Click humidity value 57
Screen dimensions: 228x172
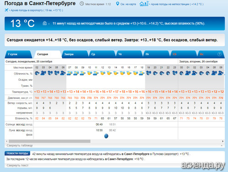tap(116, 118)
